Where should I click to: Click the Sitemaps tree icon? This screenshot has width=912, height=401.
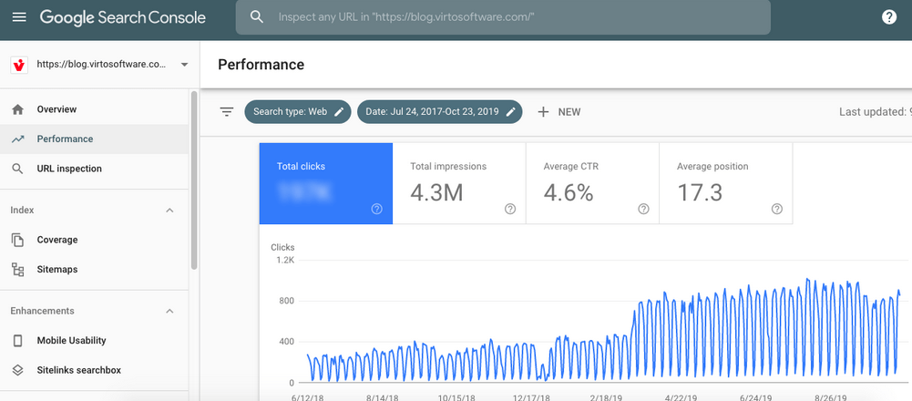pos(17,270)
